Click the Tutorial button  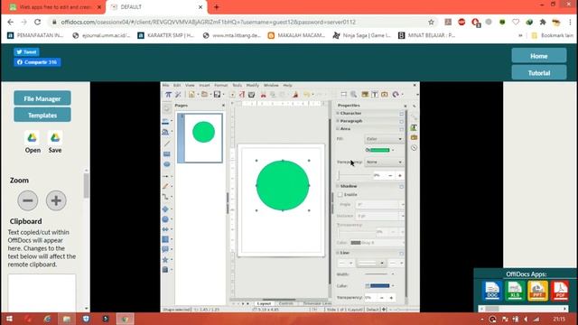click(x=539, y=73)
